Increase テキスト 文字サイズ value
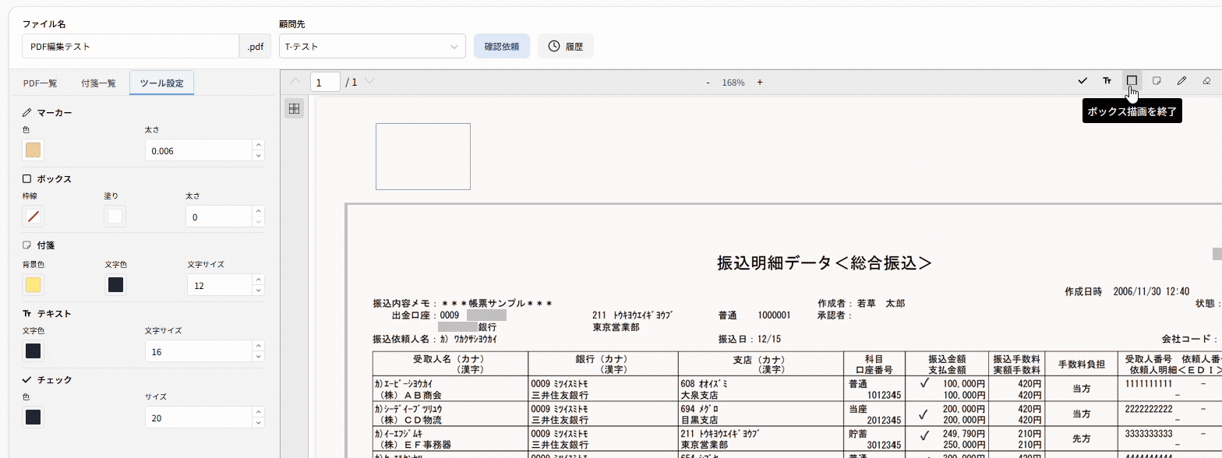The image size is (1222, 458). point(259,346)
